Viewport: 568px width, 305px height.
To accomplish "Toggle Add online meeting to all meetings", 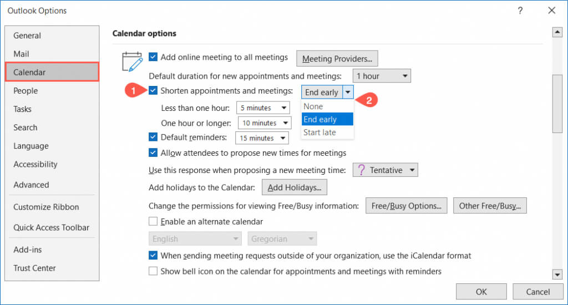I will click(x=154, y=57).
